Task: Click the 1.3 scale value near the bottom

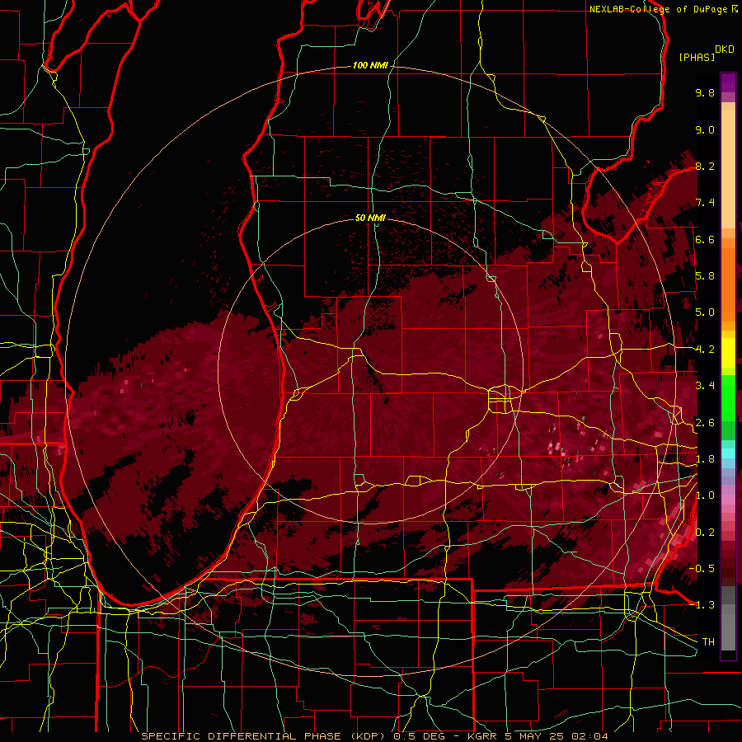Action: [705, 605]
